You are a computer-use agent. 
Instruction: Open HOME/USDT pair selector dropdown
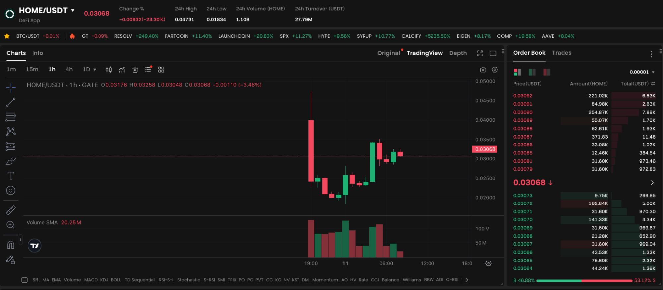(73, 10)
